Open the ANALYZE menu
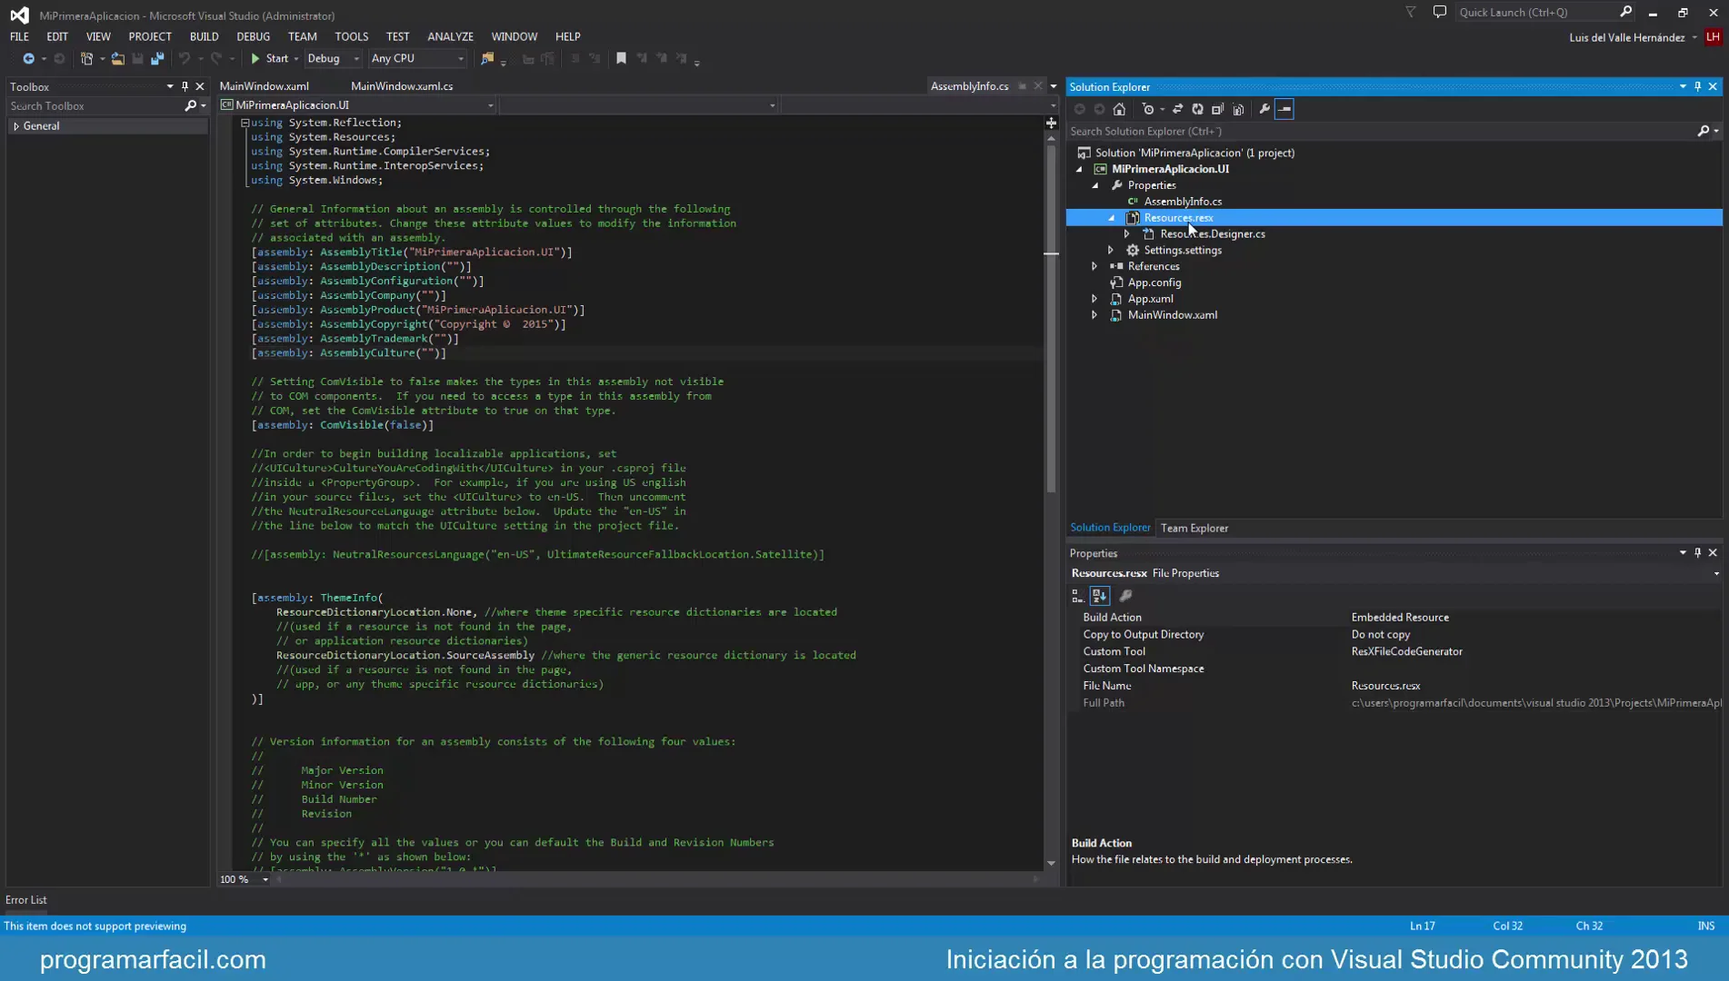This screenshot has height=981, width=1729. point(450,36)
